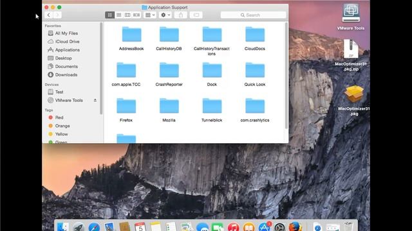Viewport: 412px width, 231px height.
Task: Open Firefox from the Dock
Action: click(295, 227)
